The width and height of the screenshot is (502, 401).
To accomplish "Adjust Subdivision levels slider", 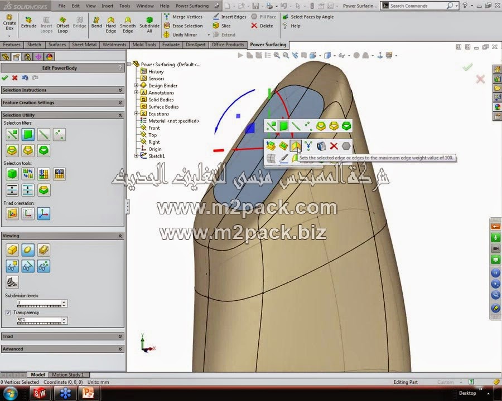I will click(x=39, y=306).
